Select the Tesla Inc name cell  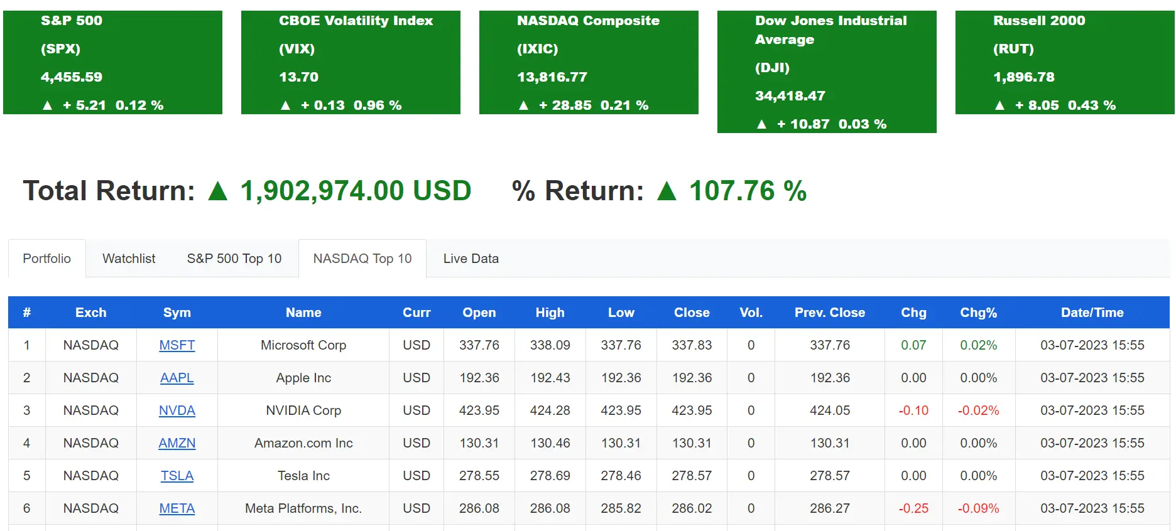click(x=303, y=476)
